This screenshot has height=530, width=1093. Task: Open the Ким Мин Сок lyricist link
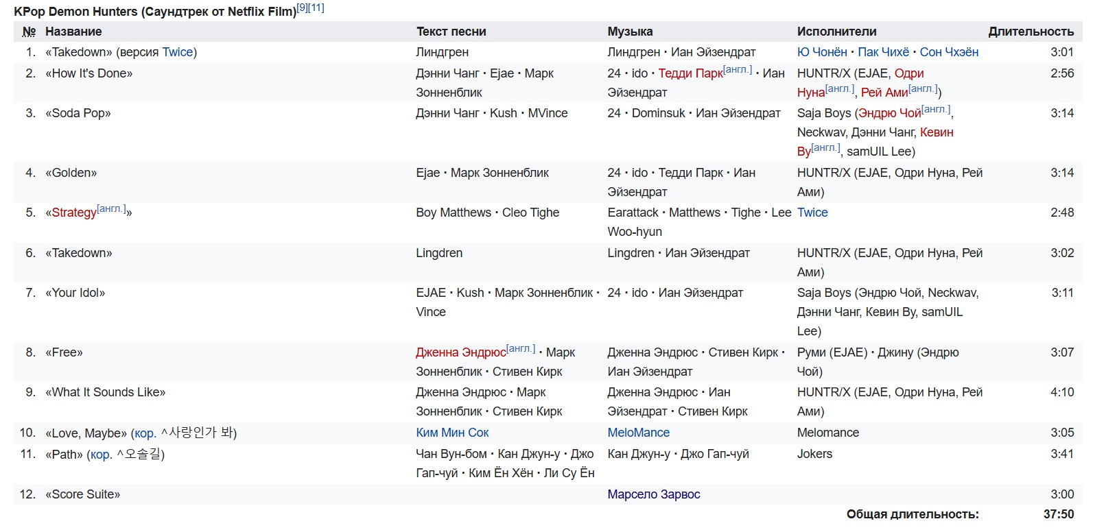pyautogui.click(x=452, y=433)
